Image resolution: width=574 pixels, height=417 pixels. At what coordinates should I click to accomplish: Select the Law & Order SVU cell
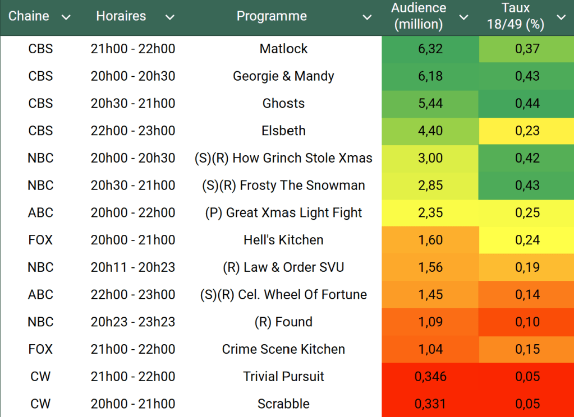pos(283,267)
